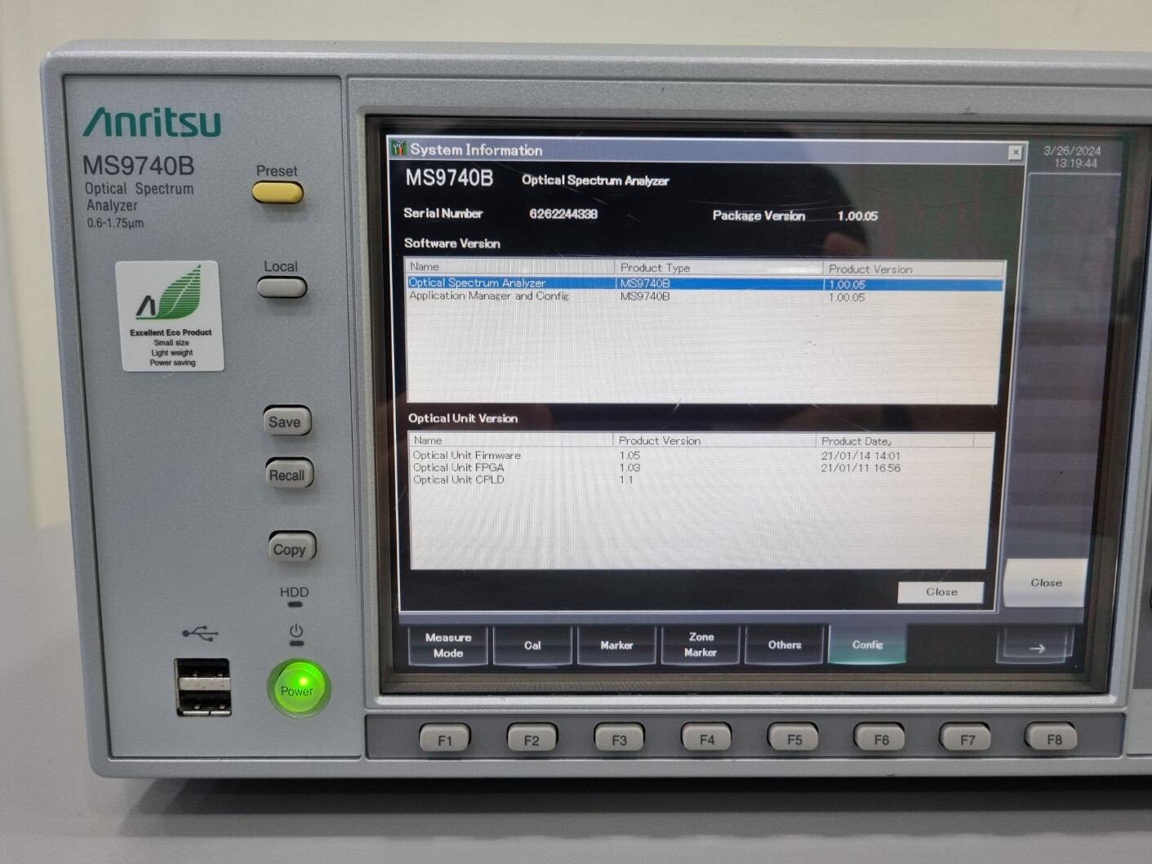The width and height of the screenshot is (1152, 864).
Task: Select the F5 function key
Action: 794,738
